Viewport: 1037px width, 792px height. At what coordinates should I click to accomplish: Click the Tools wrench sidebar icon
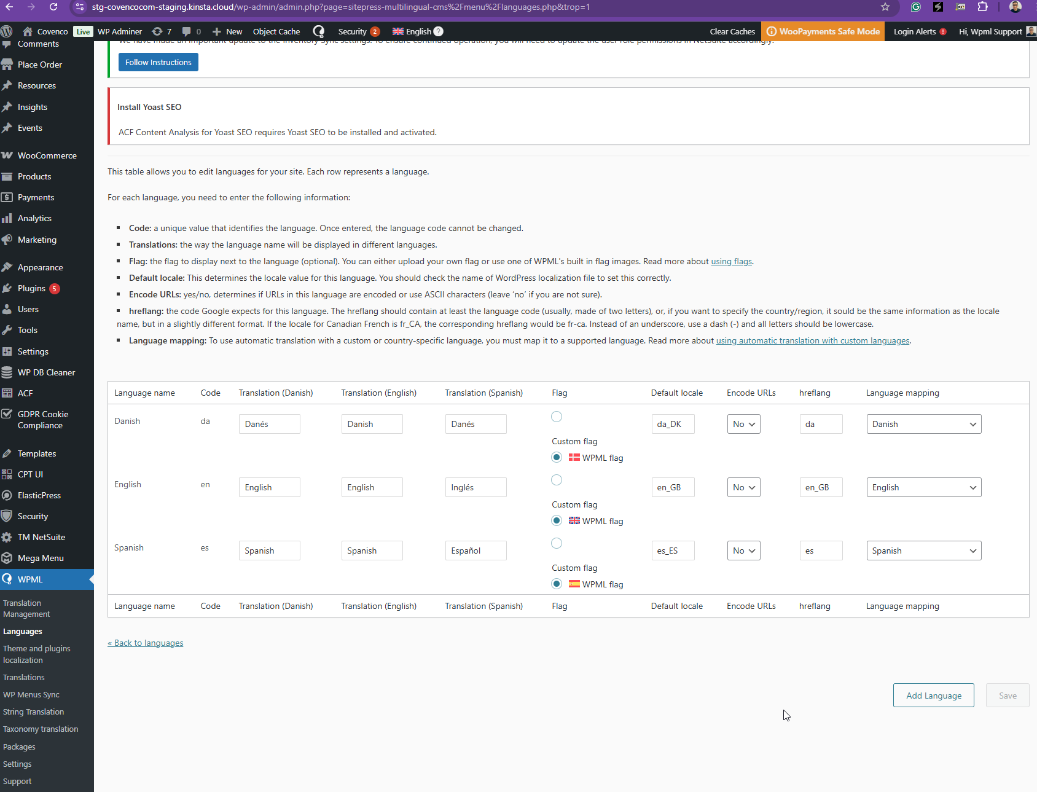tap(7, 330)
